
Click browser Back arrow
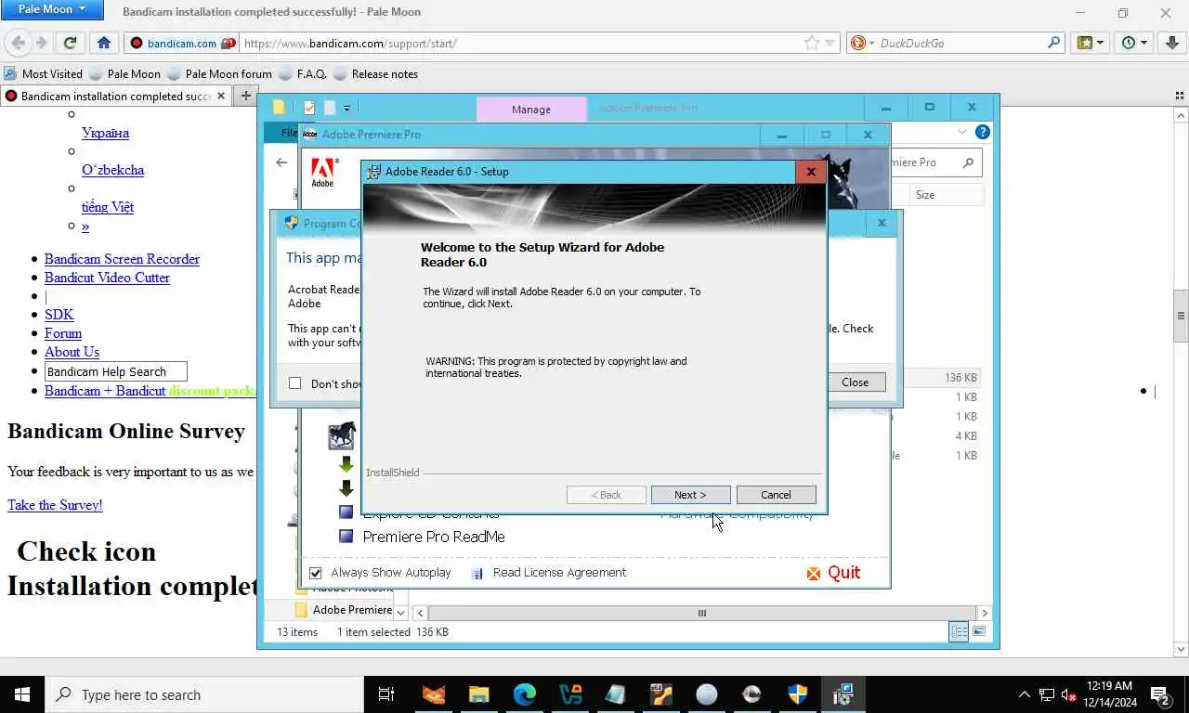point(19,43)
